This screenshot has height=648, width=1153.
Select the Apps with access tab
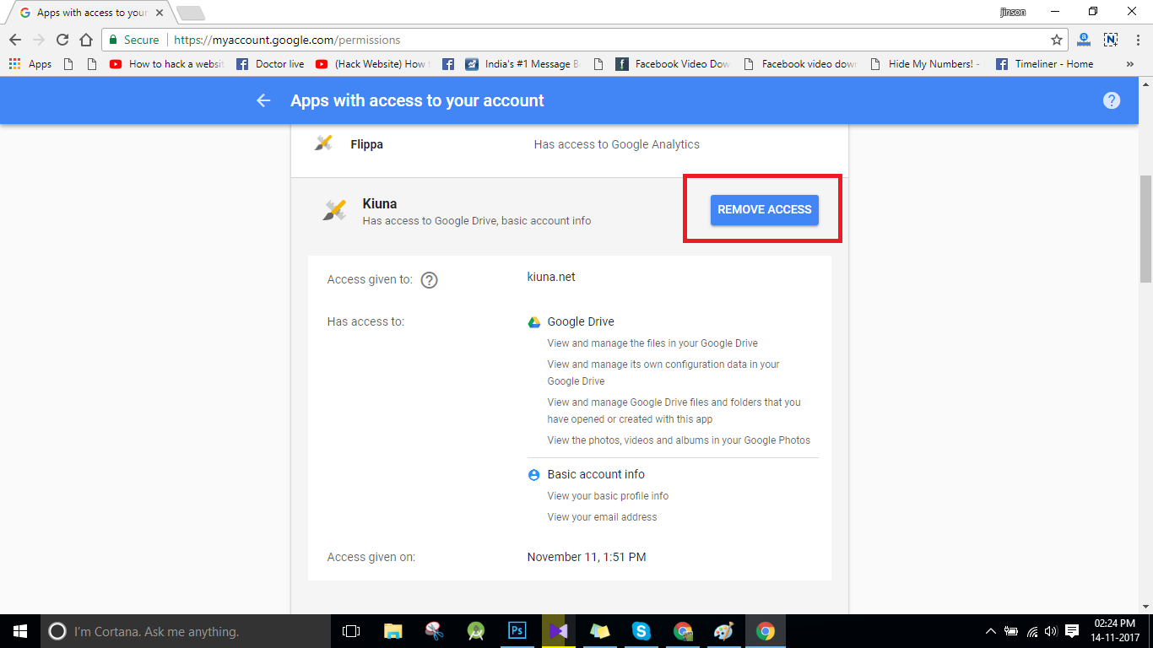pos(91,13)
